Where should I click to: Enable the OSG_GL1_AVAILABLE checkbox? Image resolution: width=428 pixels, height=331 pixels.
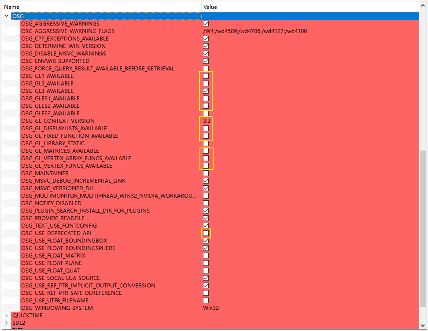click(x=206, y=76)
